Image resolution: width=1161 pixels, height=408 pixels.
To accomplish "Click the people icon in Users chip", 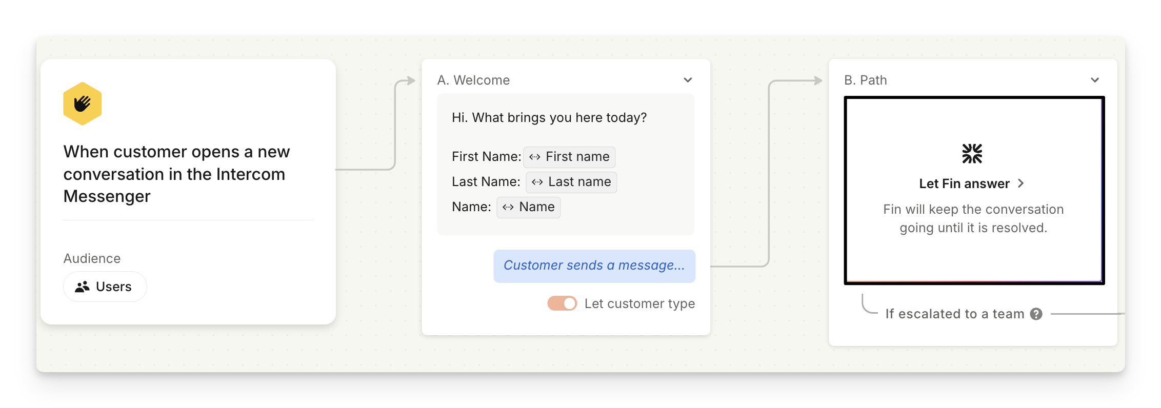I will tap(82, 287).
